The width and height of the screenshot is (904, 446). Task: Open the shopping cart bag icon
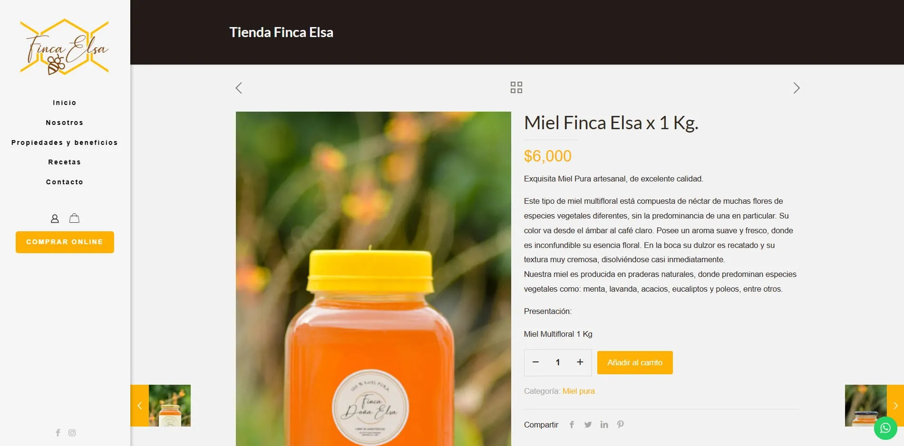point(74,218)
